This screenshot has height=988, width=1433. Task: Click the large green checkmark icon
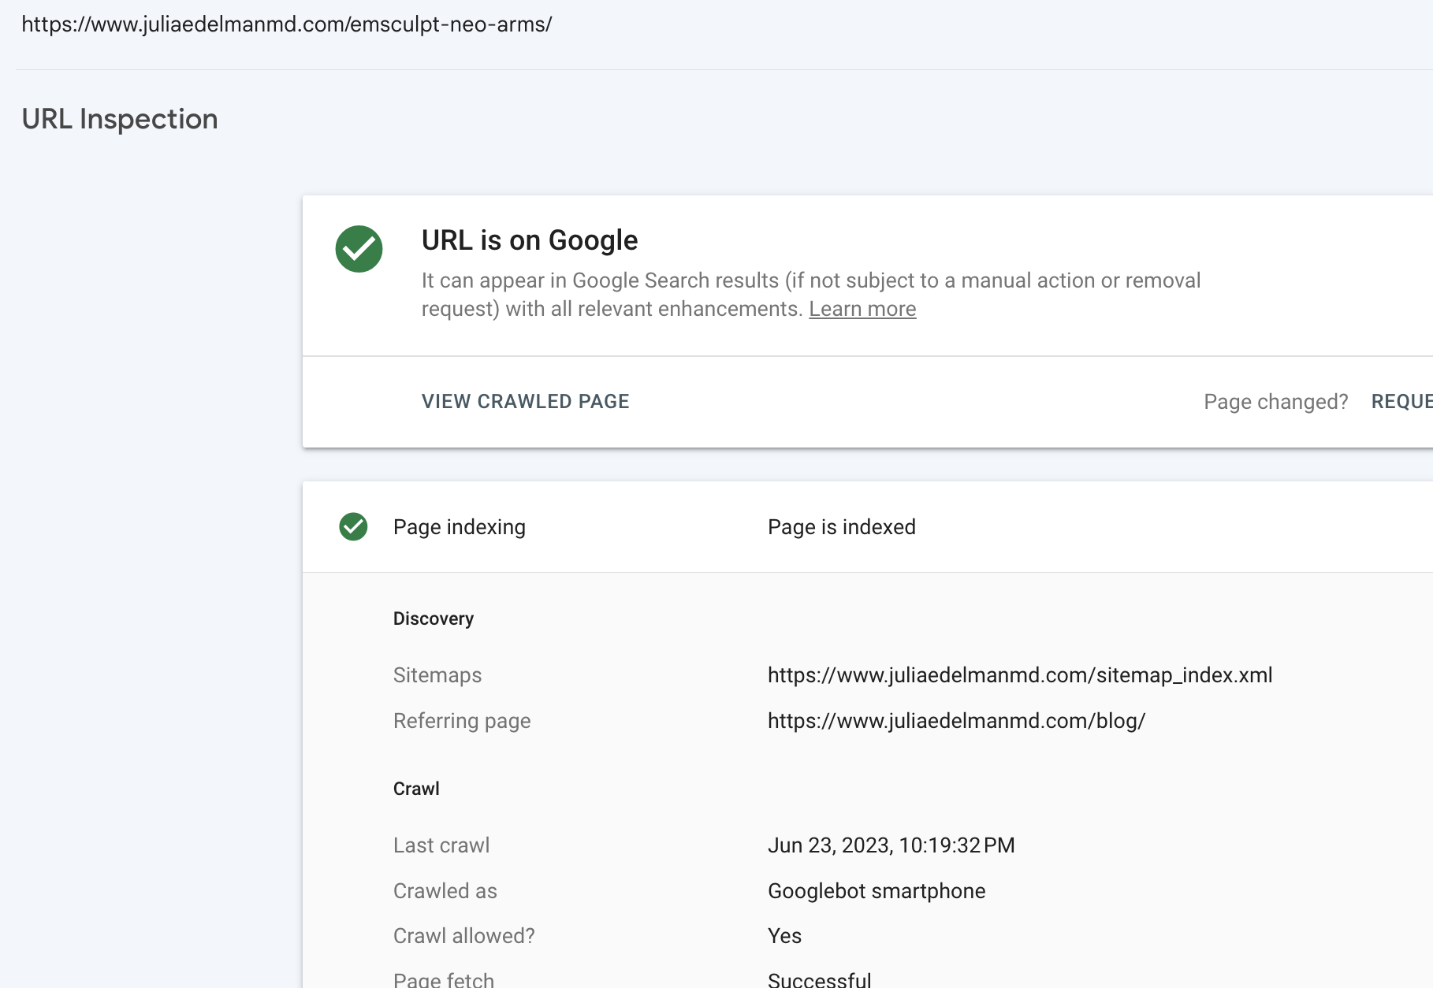[x=359, y=249]
